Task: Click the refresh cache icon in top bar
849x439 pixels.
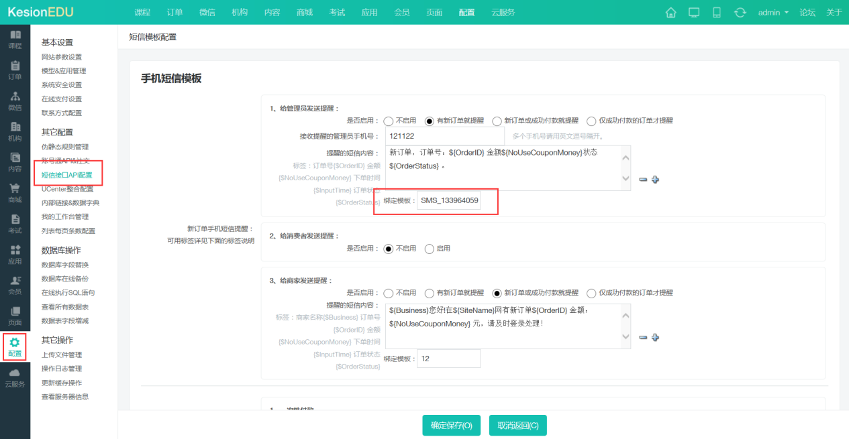Action: (x=739, y=11)
